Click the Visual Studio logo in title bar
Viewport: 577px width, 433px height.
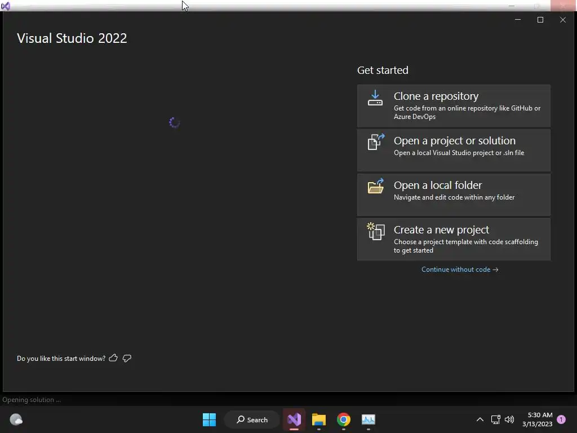pyautogui.click(x=6, y=6)
